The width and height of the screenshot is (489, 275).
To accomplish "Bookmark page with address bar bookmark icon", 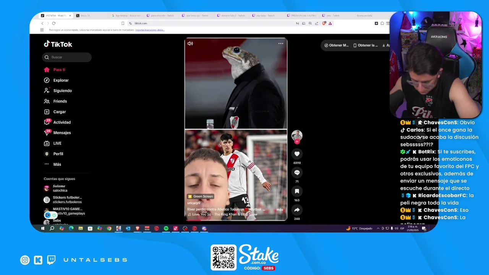I will pos(123,23).
